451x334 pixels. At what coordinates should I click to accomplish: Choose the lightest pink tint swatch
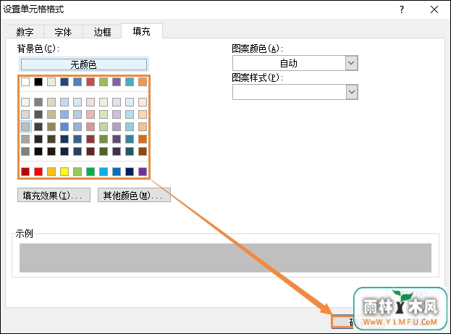(x=90, y=102)
